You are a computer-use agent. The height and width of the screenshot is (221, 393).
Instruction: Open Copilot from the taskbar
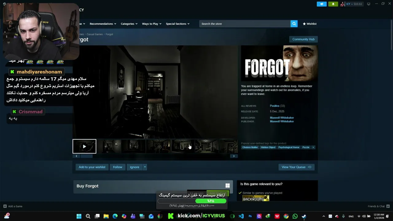click(124, 216)
